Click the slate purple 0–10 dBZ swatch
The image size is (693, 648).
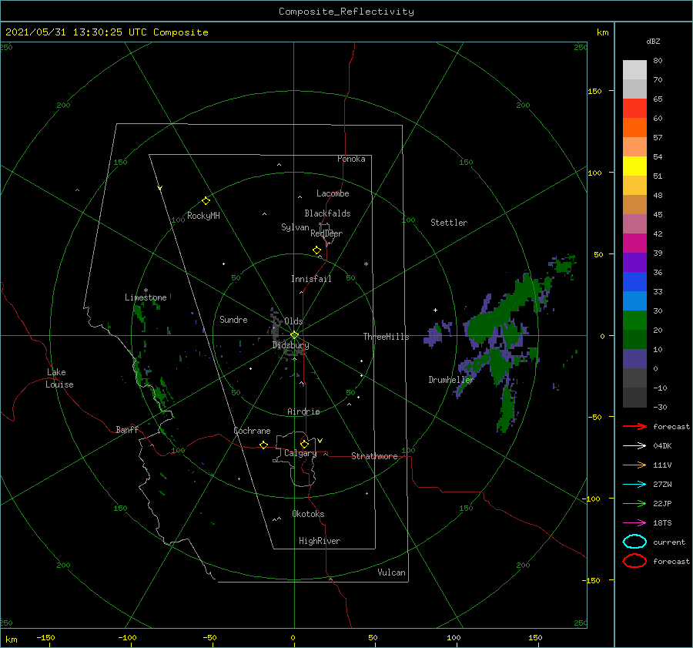(634, 359)
